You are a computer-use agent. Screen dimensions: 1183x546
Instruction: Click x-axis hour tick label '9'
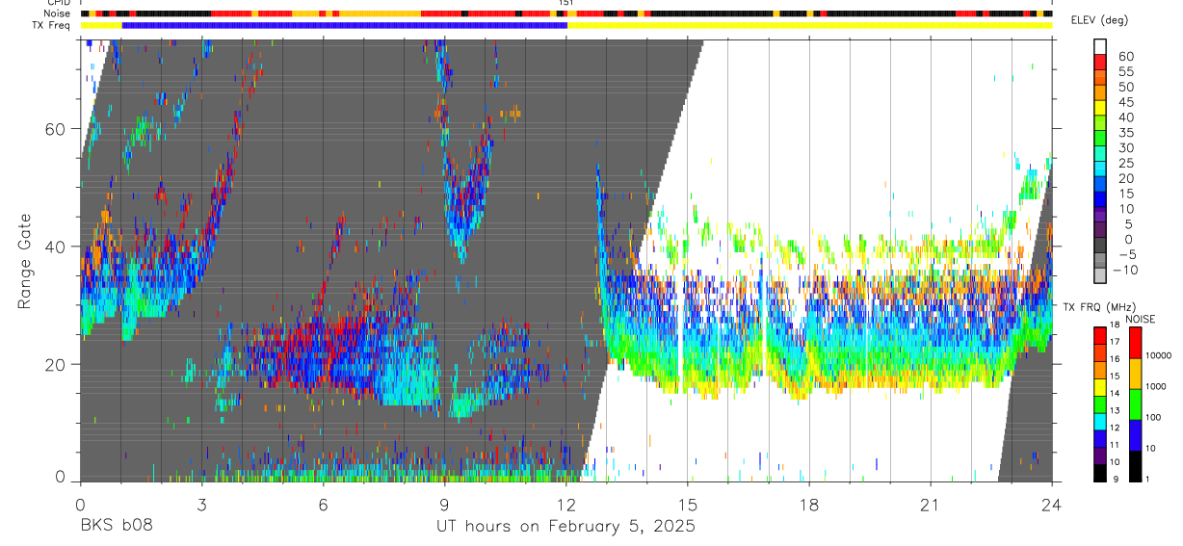[x=444, y=505]
